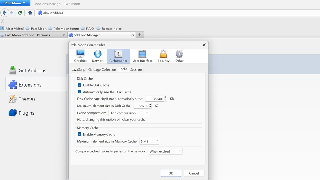The image size is (320, 180).
Task: Click the Get Add-ons sidebar item
Action: (36, 70)
